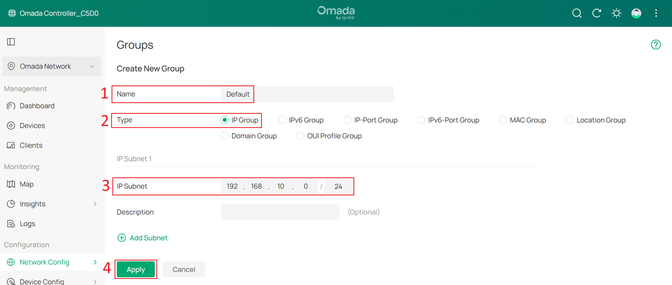Click the third IP octet field 10
672x285 pixels.
[281, 186]
